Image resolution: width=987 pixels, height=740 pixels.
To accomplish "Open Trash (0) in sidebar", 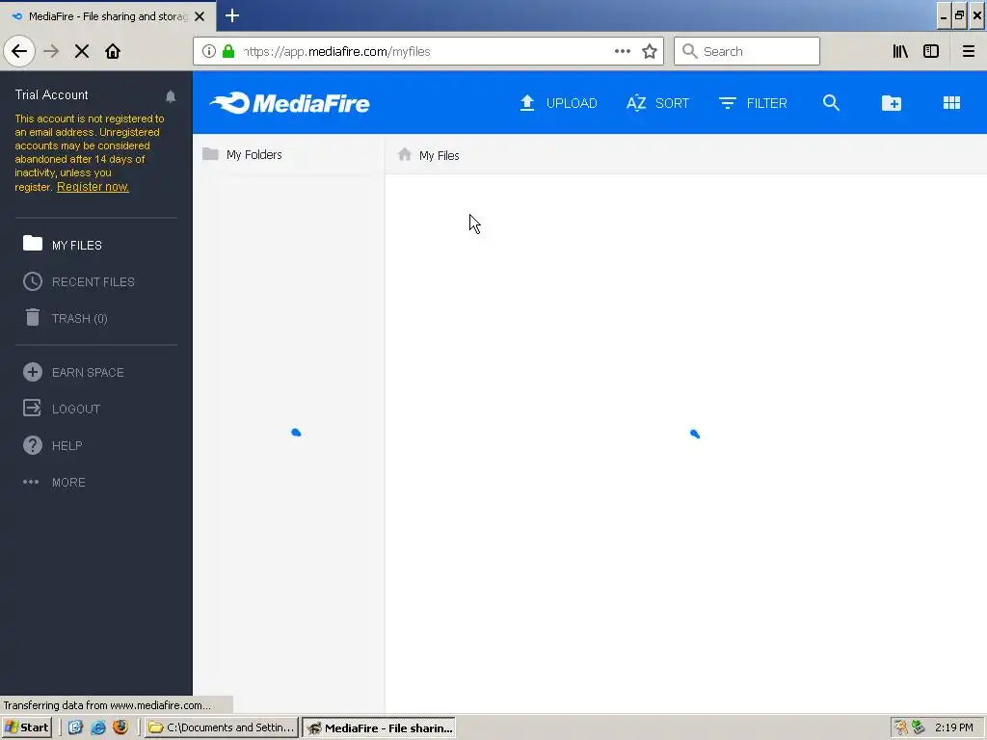I will click(x=66, y=318).
